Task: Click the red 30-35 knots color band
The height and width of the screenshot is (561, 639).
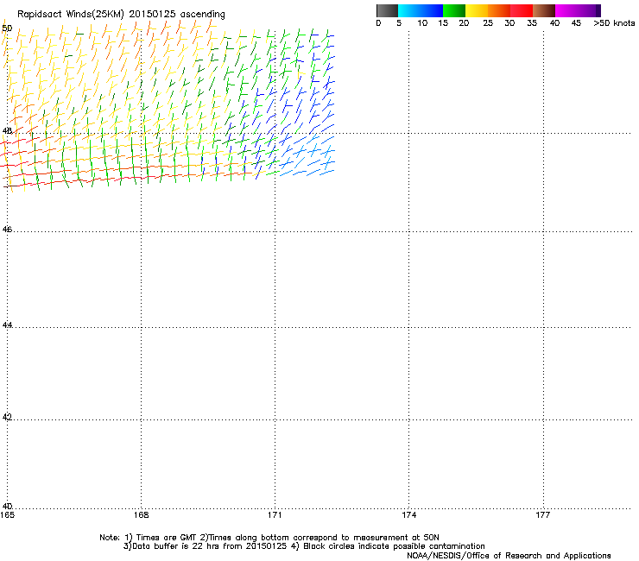Action: 522,10
